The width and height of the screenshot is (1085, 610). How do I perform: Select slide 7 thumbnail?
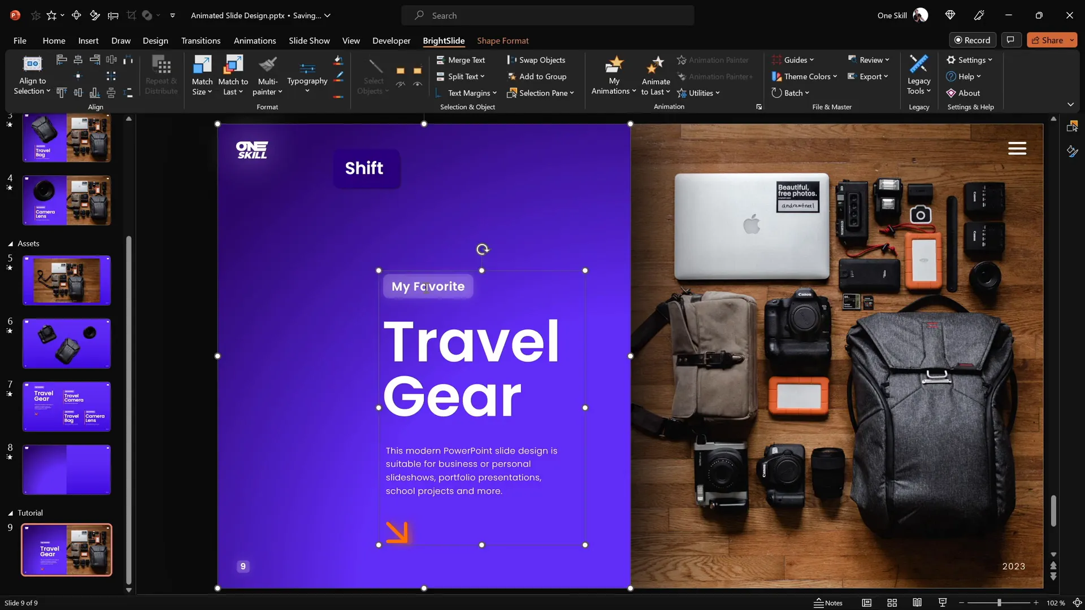[67, 407]
